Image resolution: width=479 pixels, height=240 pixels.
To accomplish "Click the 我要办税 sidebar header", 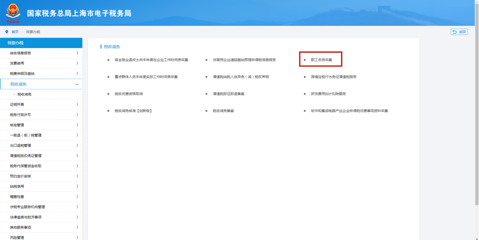I will (41, 43).
